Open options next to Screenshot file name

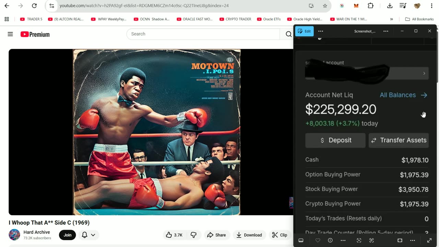[x=386, y=31]
